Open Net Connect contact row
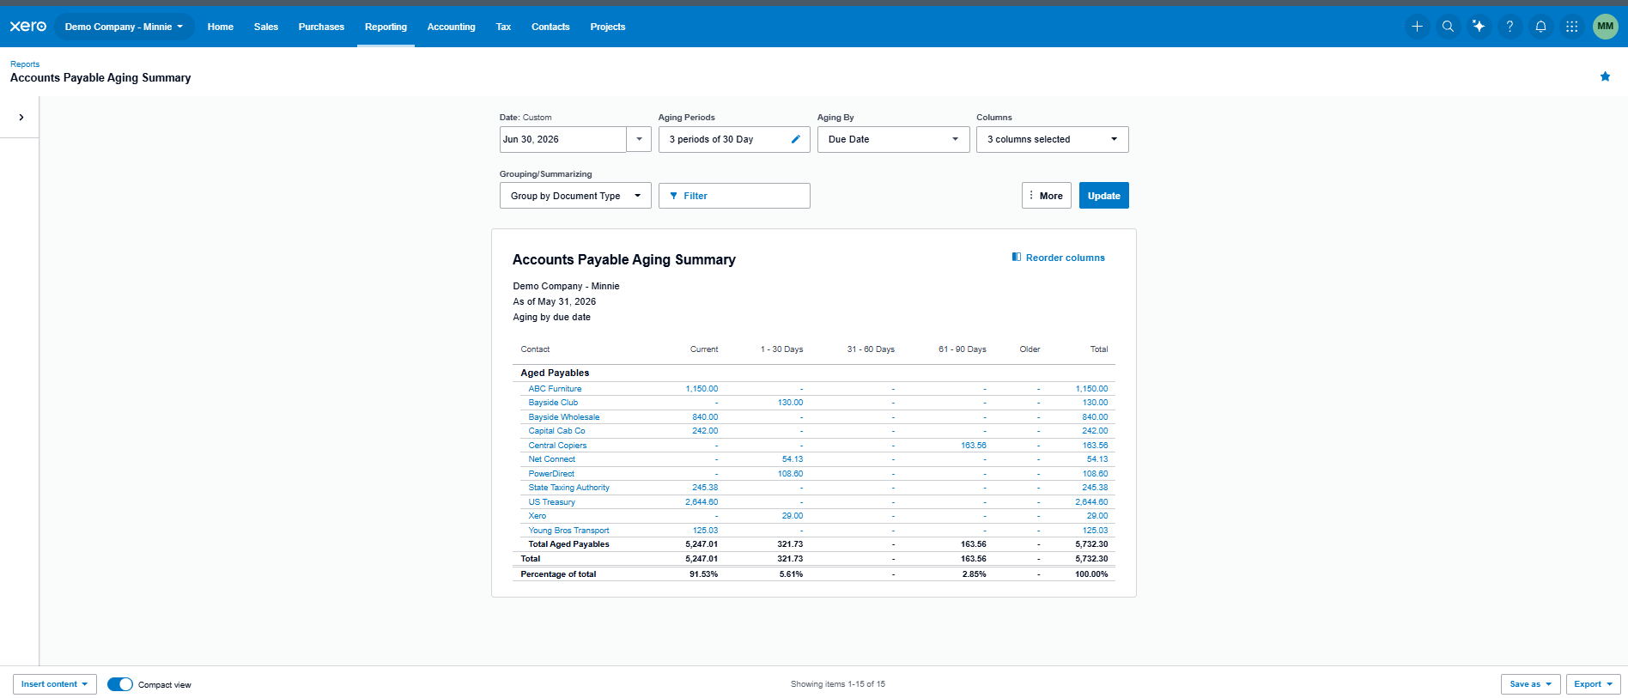 [552, 459]
